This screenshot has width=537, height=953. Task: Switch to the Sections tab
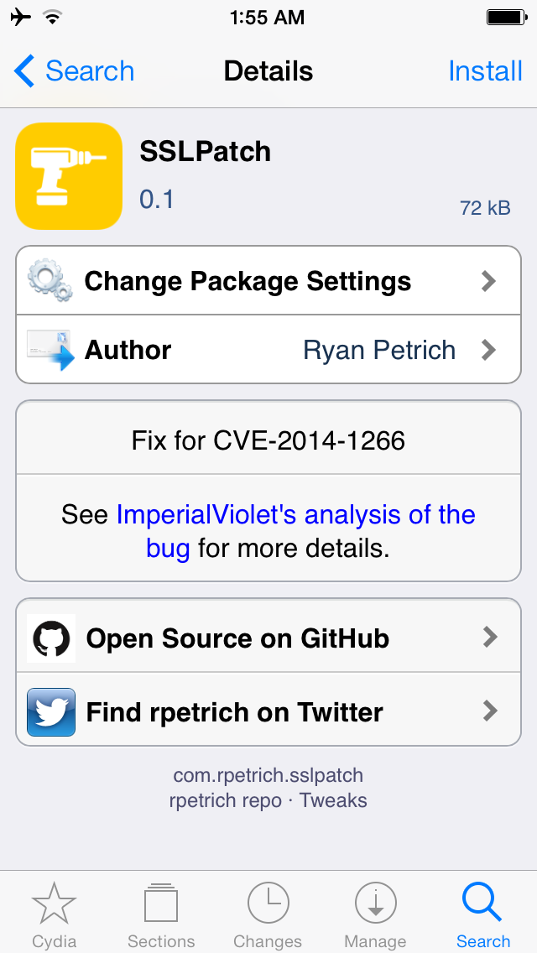pos(161,915)
